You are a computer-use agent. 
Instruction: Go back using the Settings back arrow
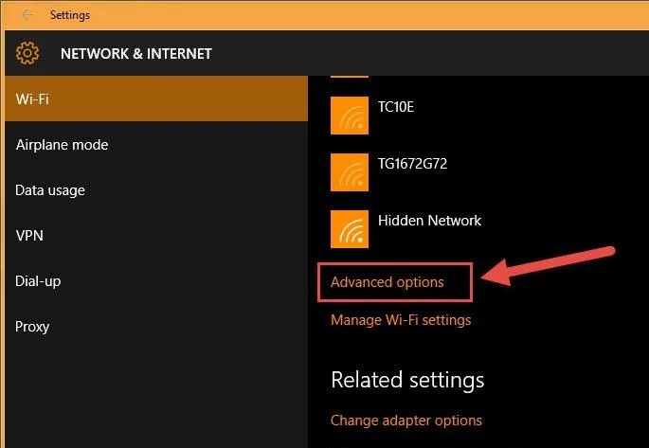tap(27, 15)
